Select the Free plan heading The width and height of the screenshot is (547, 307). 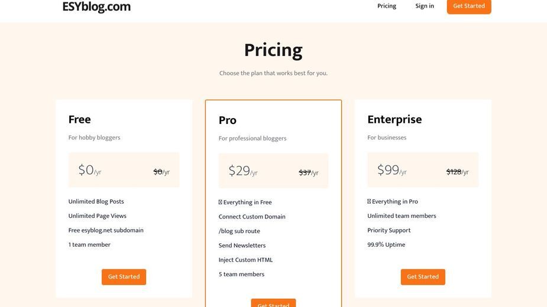point(80,119)
